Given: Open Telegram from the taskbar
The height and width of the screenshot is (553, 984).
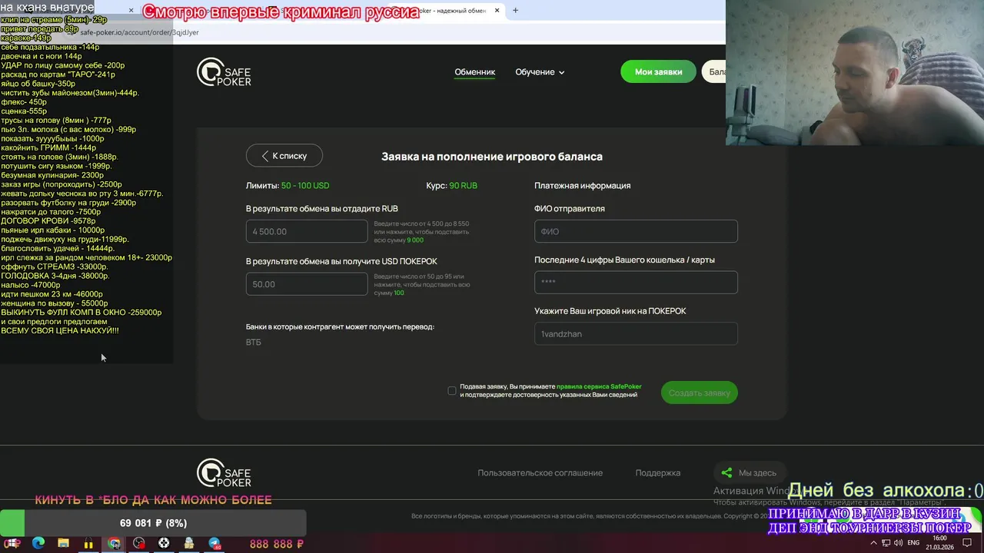Looking at the screenshot, I should click(214, 543).
